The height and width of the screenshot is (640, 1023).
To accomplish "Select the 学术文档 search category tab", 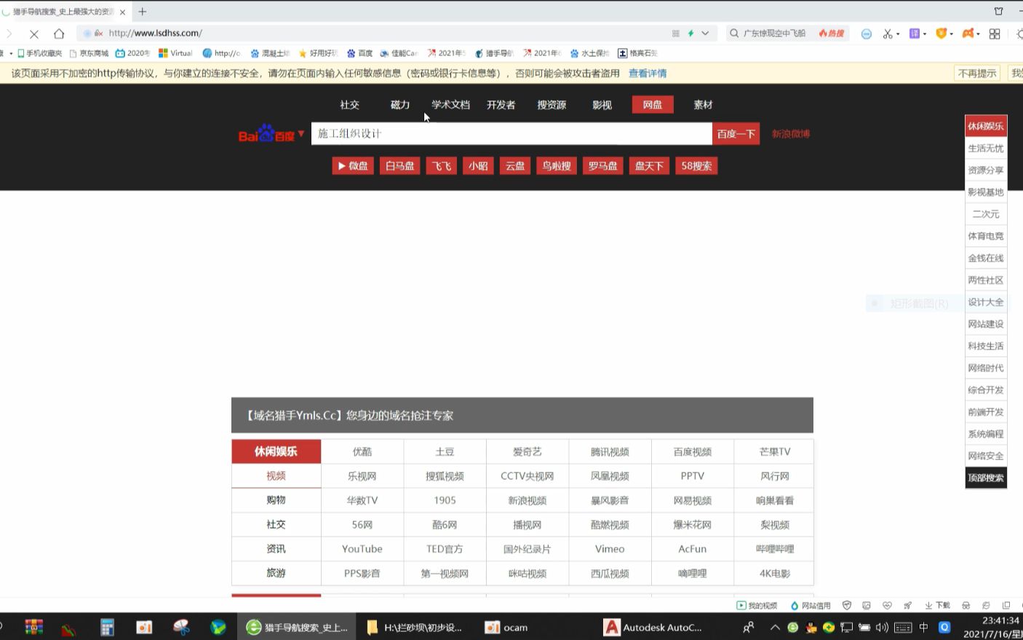I will click(x=450, y=105).
